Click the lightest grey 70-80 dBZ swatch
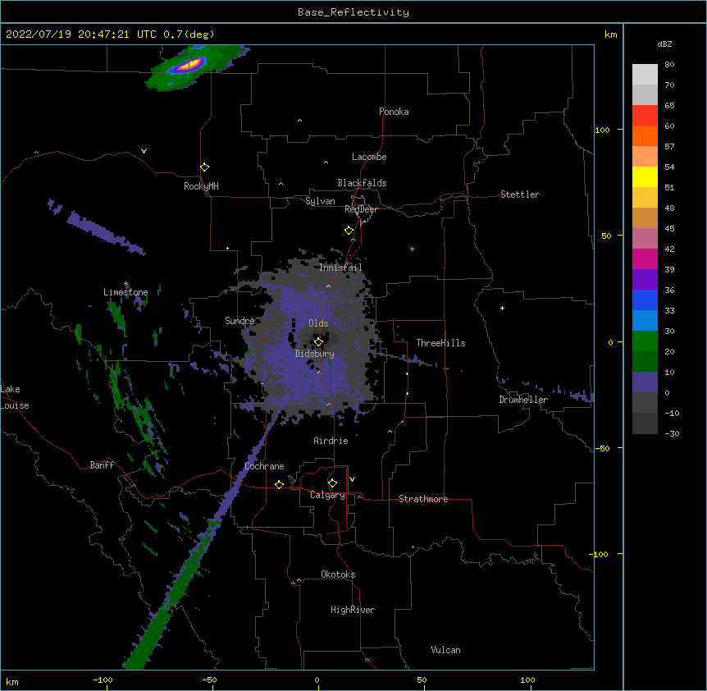 pyautogui.click(x=645, y=74)
